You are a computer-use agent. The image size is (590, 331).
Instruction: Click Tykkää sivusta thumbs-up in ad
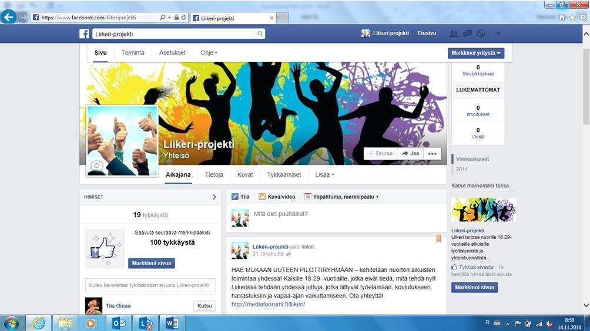(454, 267)
